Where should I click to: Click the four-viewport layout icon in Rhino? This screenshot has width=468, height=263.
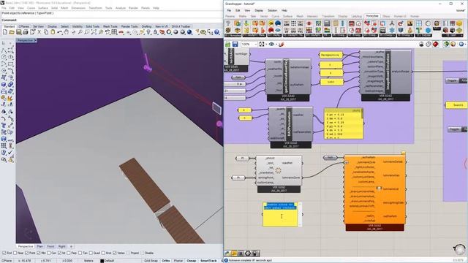(114, 32)
